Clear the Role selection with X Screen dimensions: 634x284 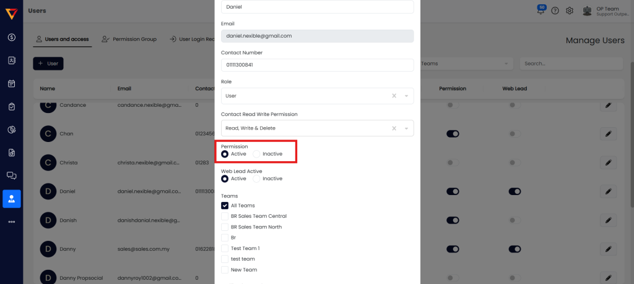pyautogui.click(x=394, y=96)
